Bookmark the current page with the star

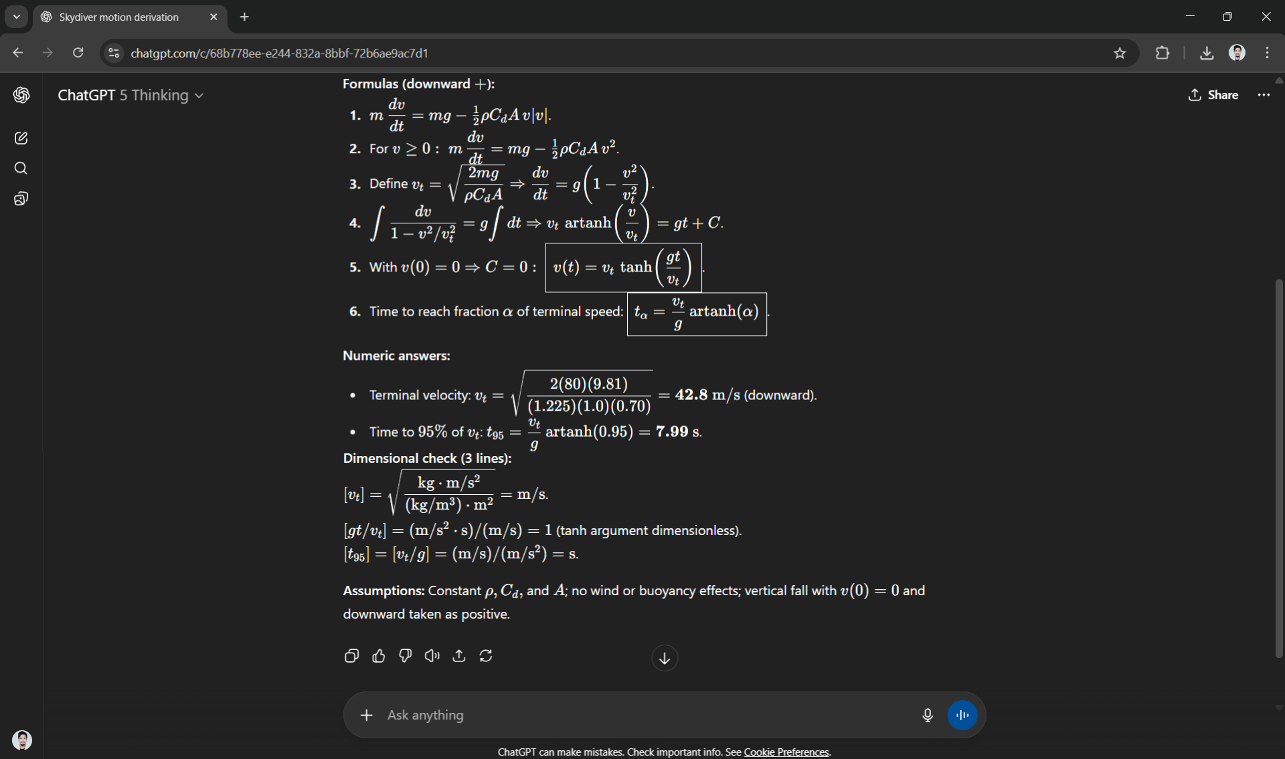1120,53
